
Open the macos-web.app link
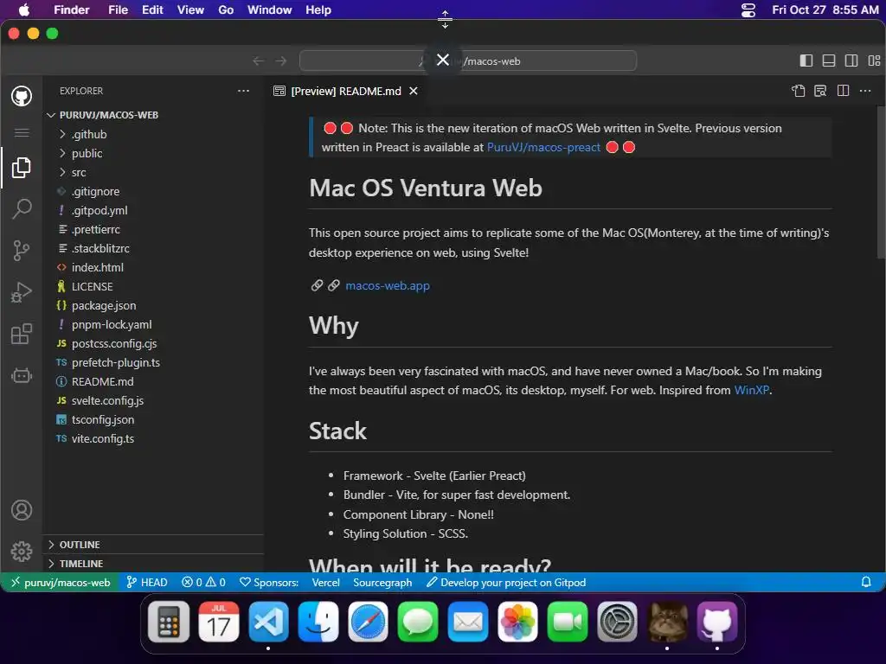388,285
